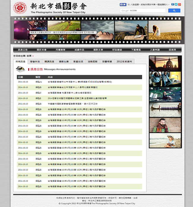Click the photo stack icon beside 訊息公告 heading

click(20, 69)
